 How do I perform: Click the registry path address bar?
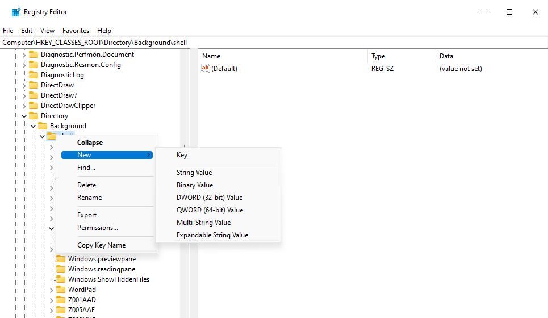pos(274,43)
